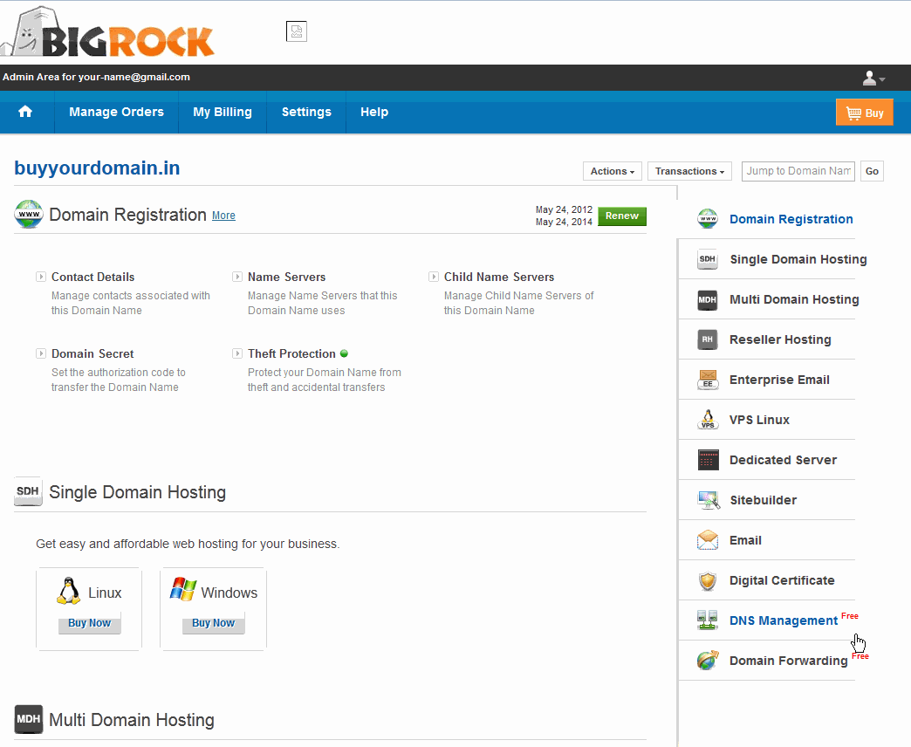Click the Windows logo hosting icon
The width and height of the screenshot is (911, 747).
pos(182,590)
